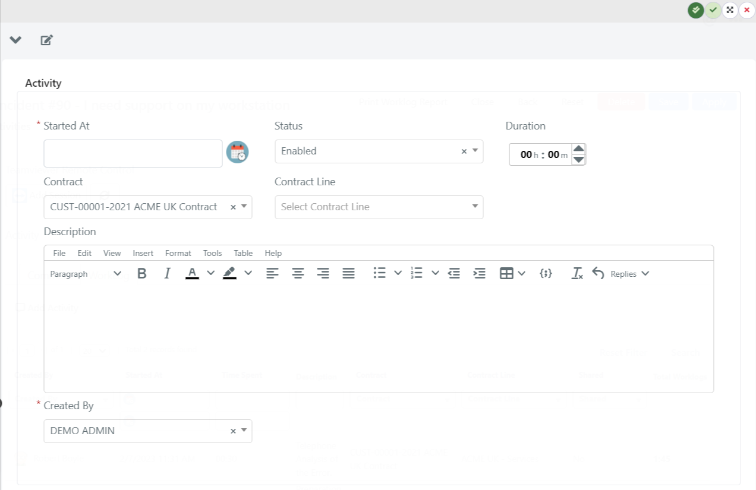Open the editor View menu

[112, 253]
